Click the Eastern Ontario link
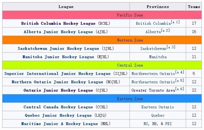 coord(158,107)
